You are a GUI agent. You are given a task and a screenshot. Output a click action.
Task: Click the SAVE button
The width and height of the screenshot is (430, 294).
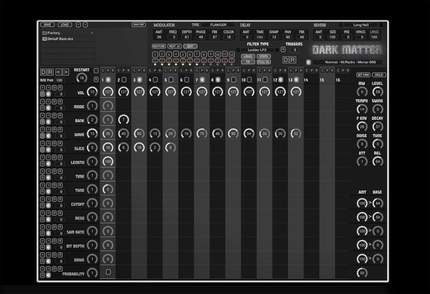[47, 25]
